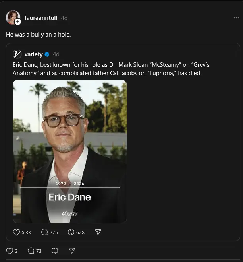Open the variety account username link
The height and width of the screenshot is (262, 243).
(33, 54)
